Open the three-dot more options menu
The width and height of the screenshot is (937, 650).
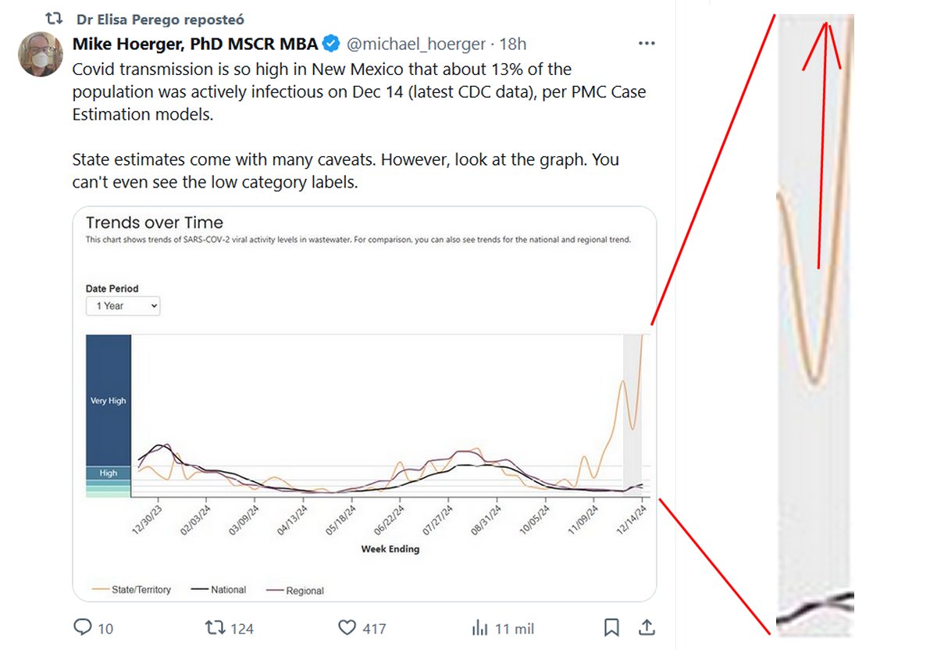point(647,44)
